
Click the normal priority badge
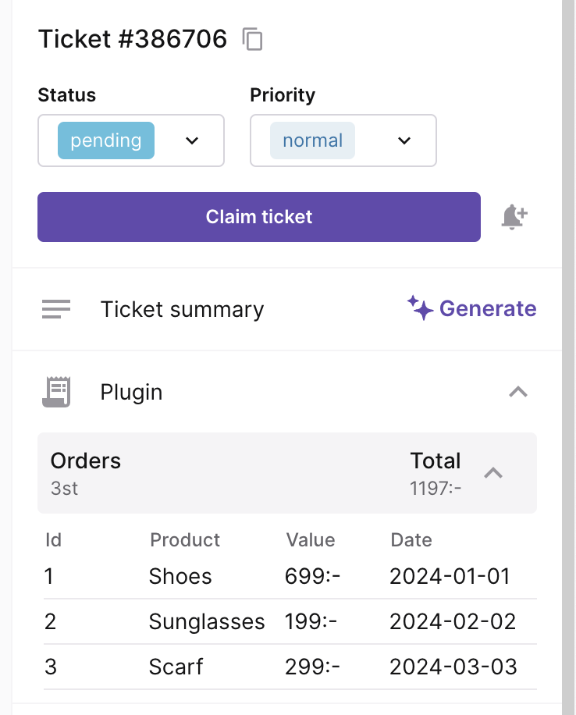(x=312, y=141)
